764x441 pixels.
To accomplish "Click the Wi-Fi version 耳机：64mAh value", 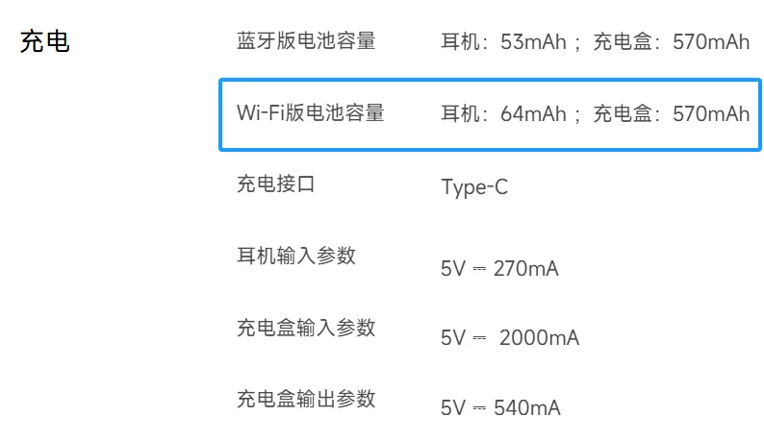I will 503,114.
